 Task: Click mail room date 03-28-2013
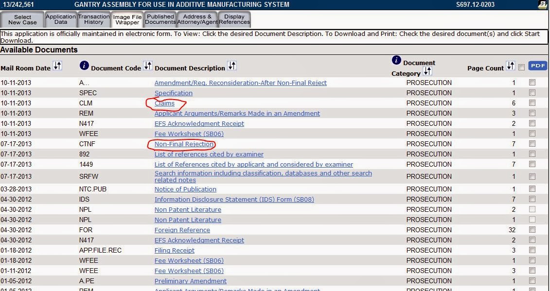pyautogui.click(x=16, y=189)
